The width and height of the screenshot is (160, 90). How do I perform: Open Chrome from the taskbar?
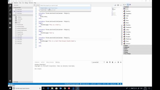(x=65, y=88)
